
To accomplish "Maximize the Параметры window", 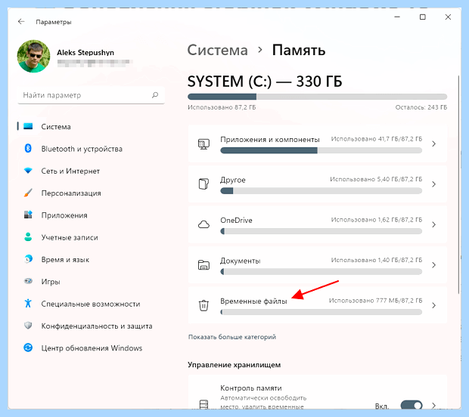I will (422, 17).
